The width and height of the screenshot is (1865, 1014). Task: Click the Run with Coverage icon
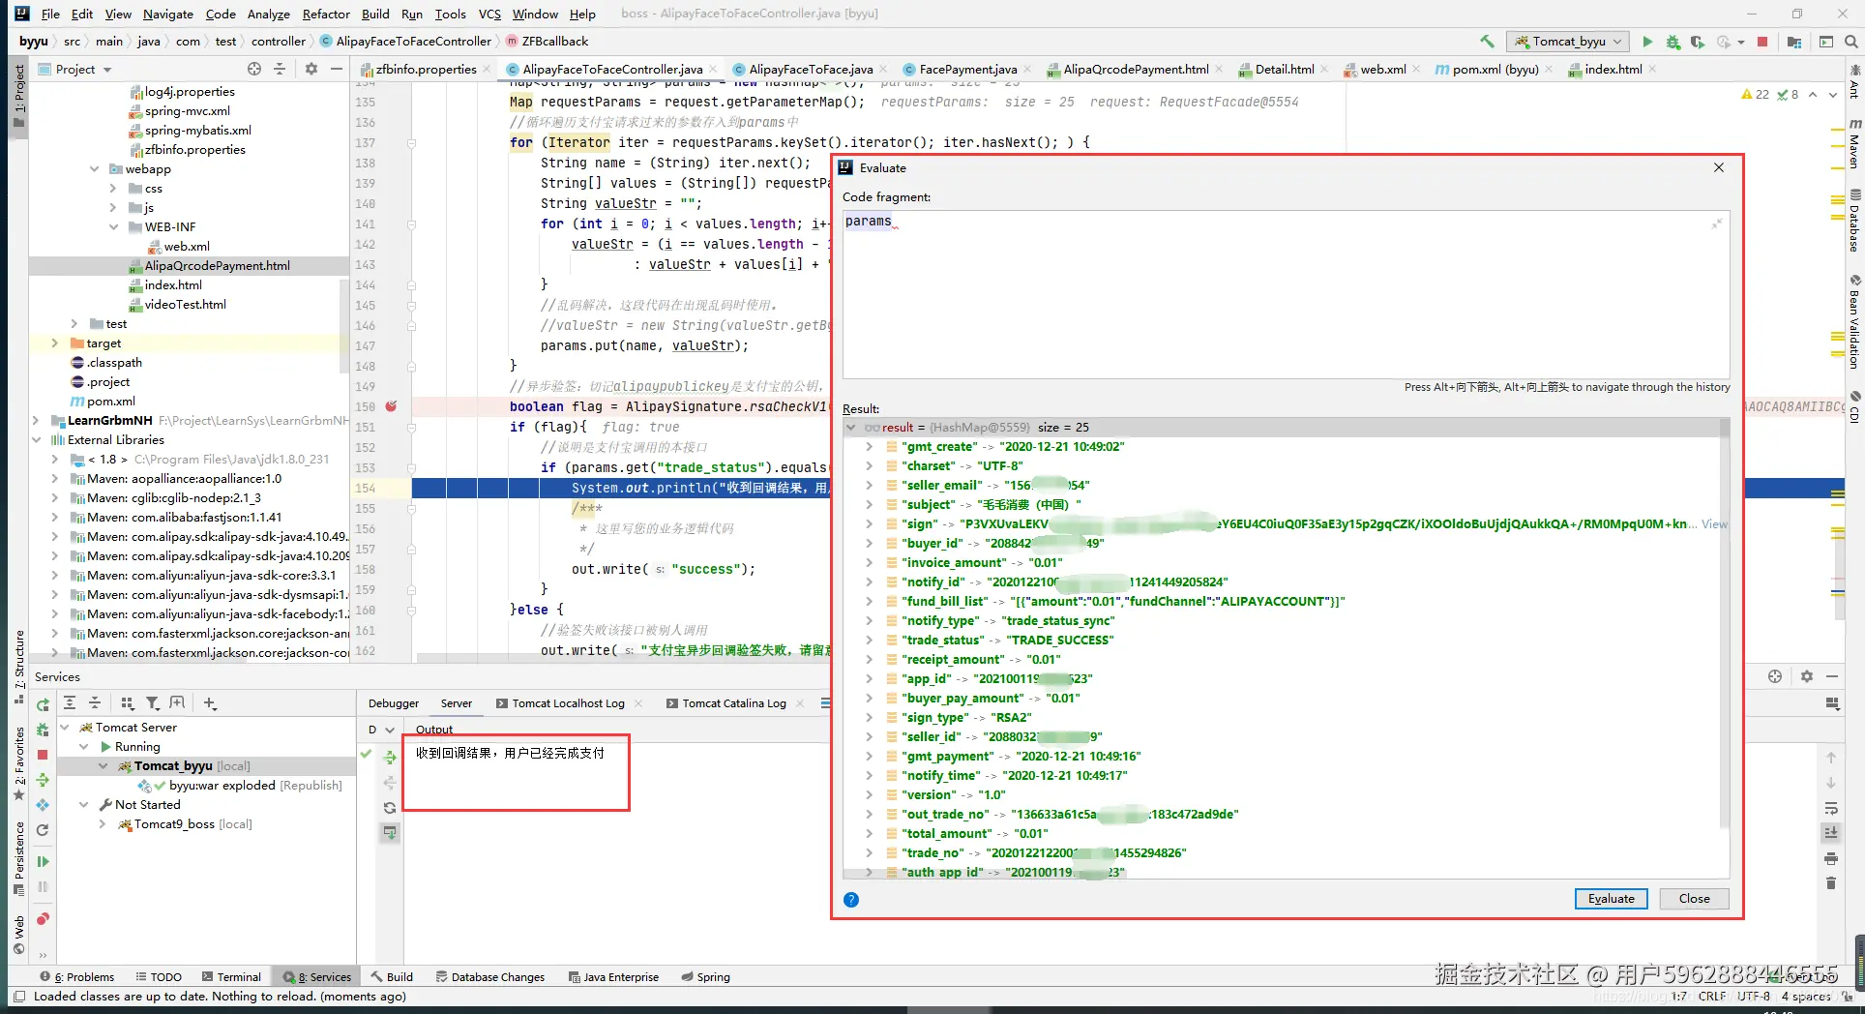click(x=1698, y=42)
